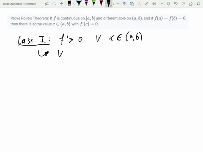
Task: Select the lasso select tool
Action: pyautogui.click(x=54, y=4)
